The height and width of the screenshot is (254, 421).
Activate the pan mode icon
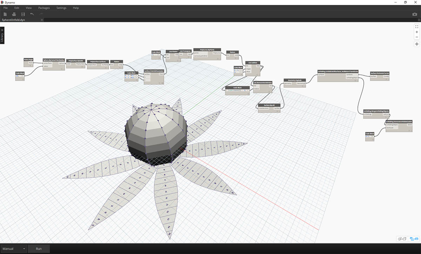[x=417, y=44]
